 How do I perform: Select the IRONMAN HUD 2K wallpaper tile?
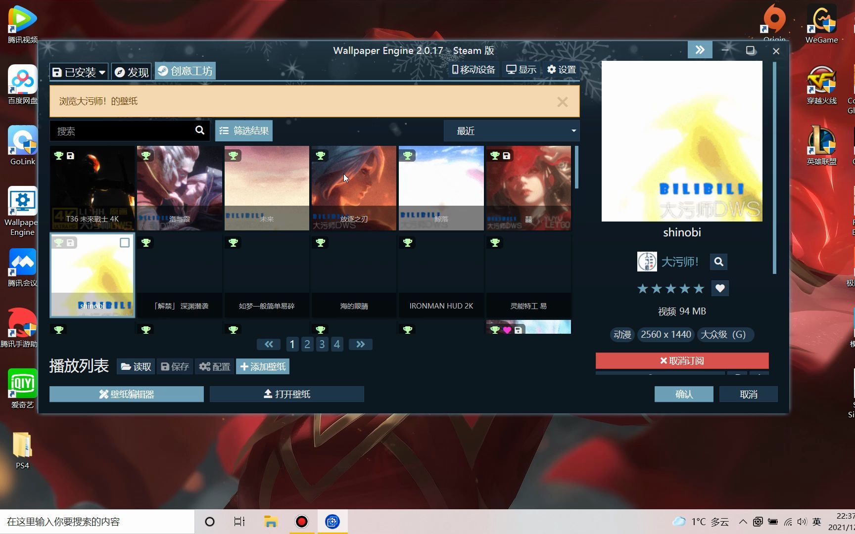click(441, 275)
